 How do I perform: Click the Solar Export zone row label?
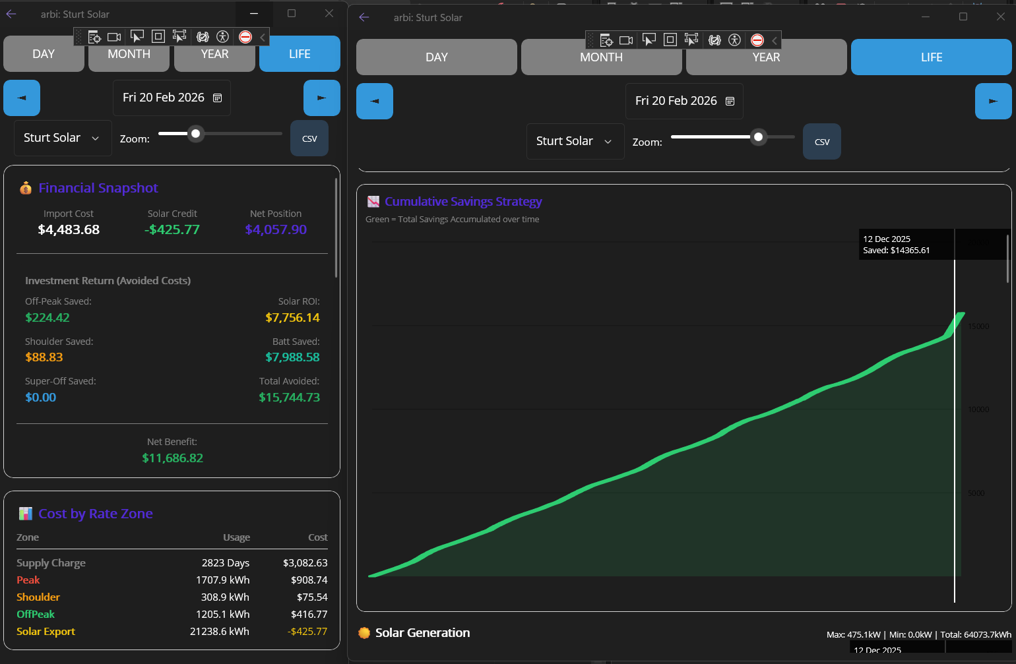[46, 632]
